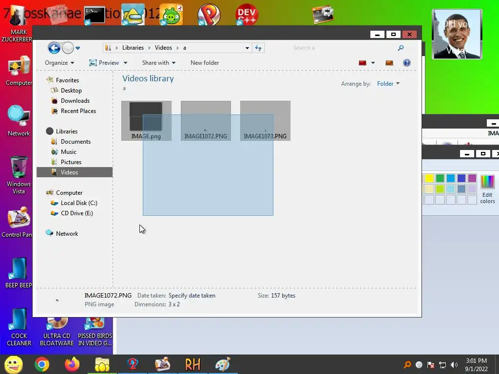
Task: Open the recent pages arrow beside navigation buttons
Action: click(x=77, y=48)
